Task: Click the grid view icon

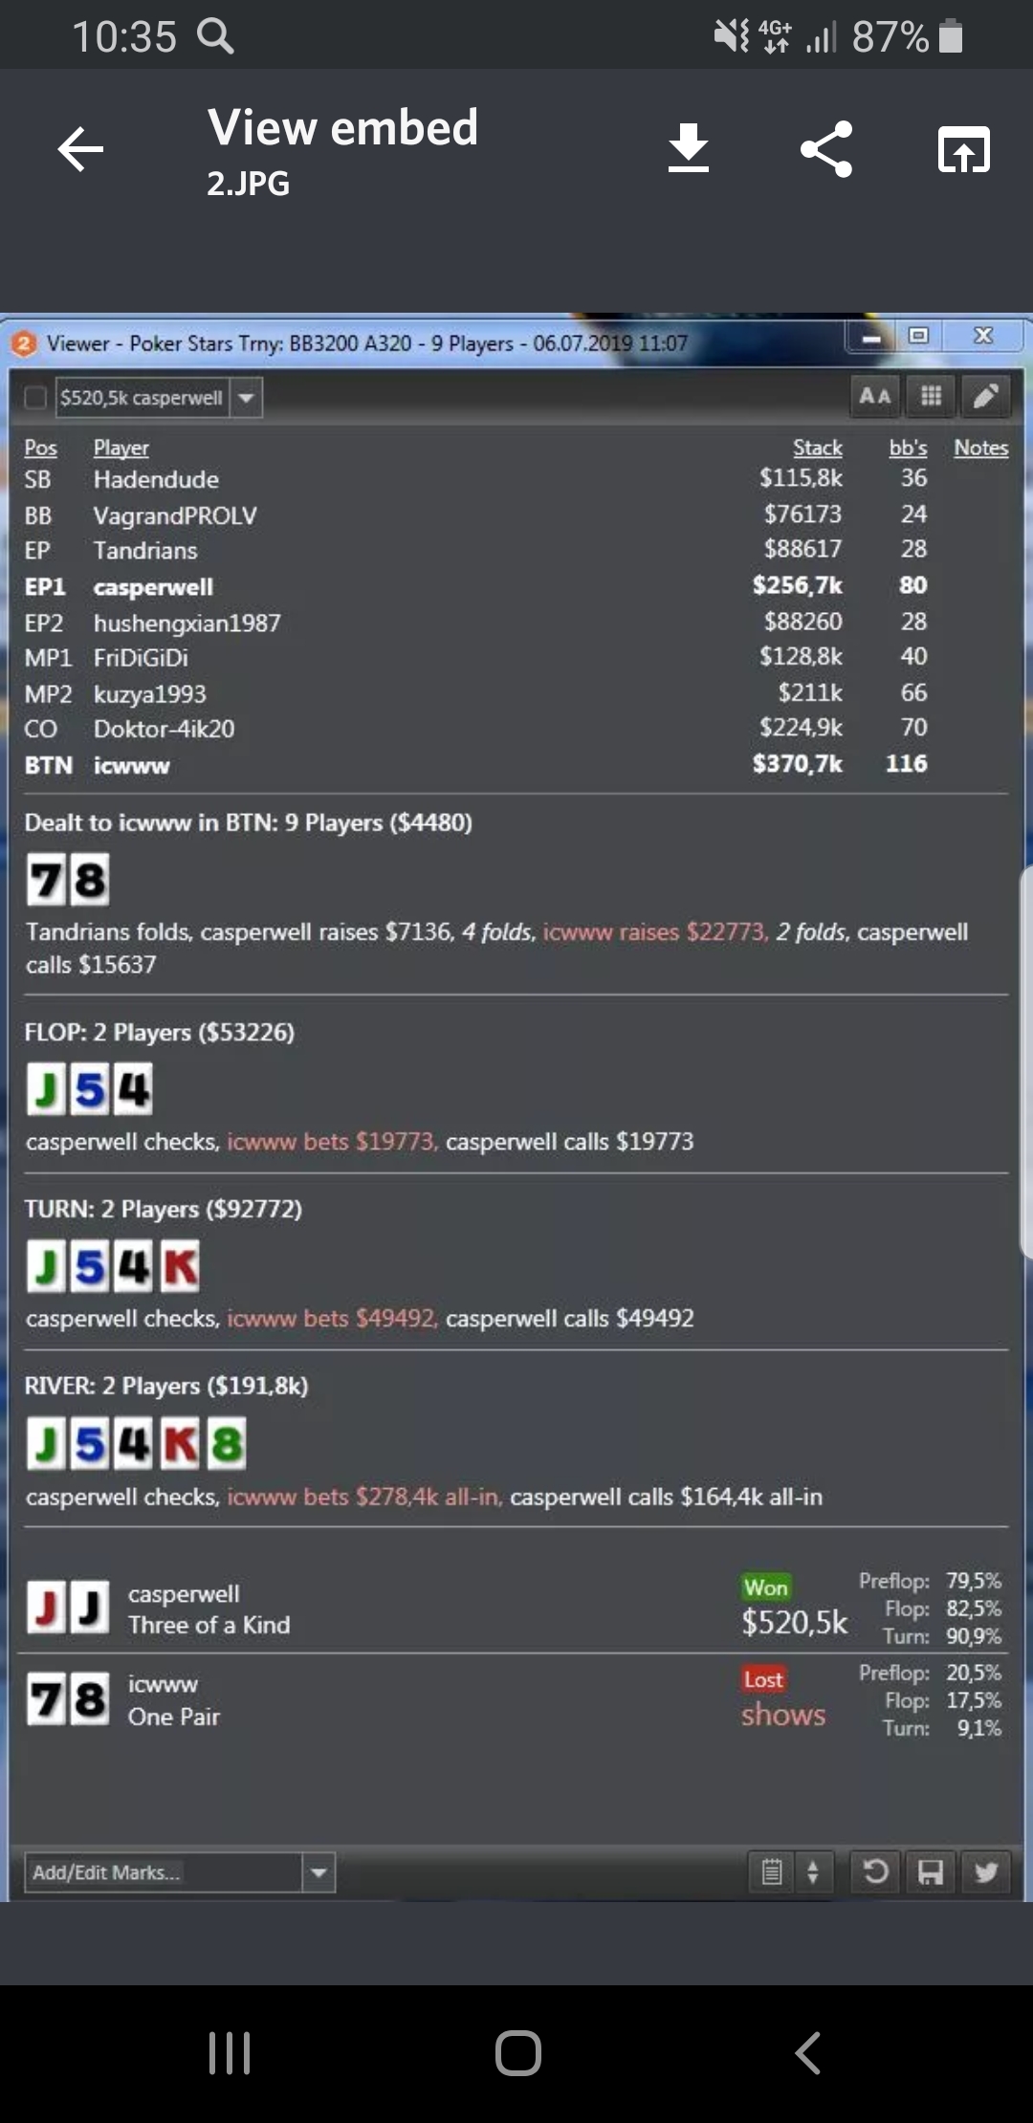Action: pos(931,396)
